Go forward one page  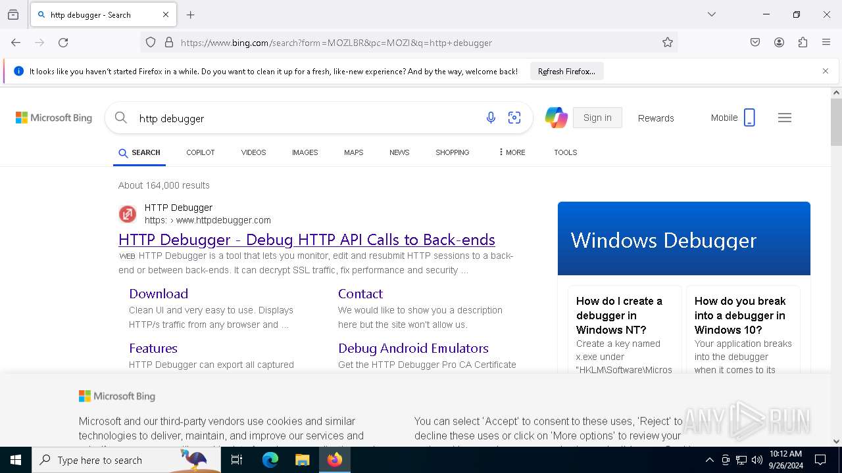[39, 43]
